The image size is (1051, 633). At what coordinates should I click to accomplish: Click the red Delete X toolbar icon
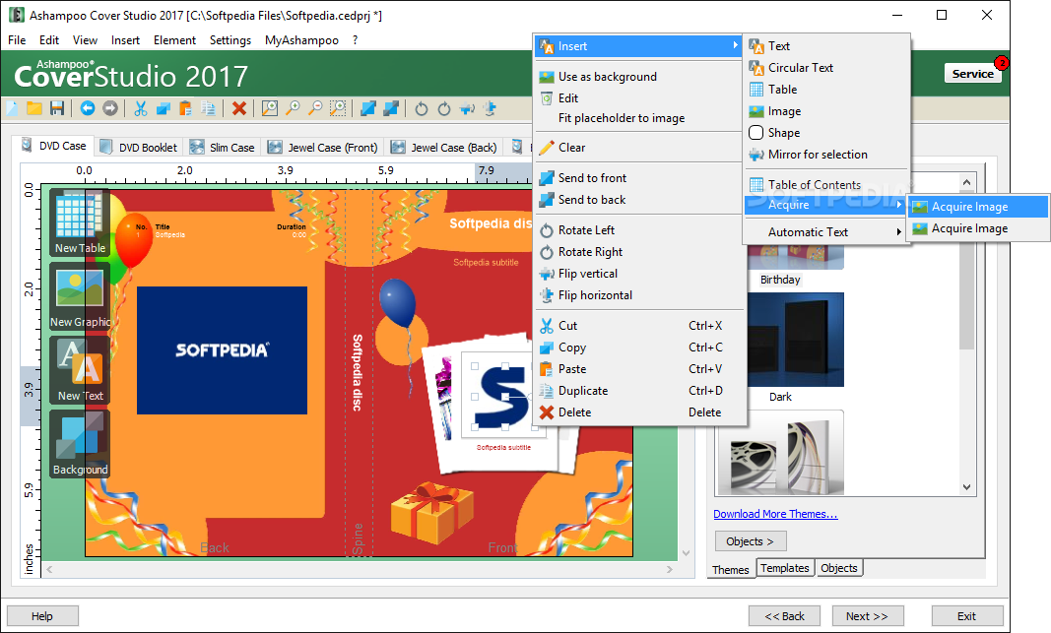pyautogui.click(x=239, y=108)
